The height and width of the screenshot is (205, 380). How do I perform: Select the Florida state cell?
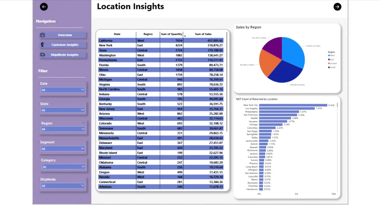pyautogui.click(x=117, y=65)
